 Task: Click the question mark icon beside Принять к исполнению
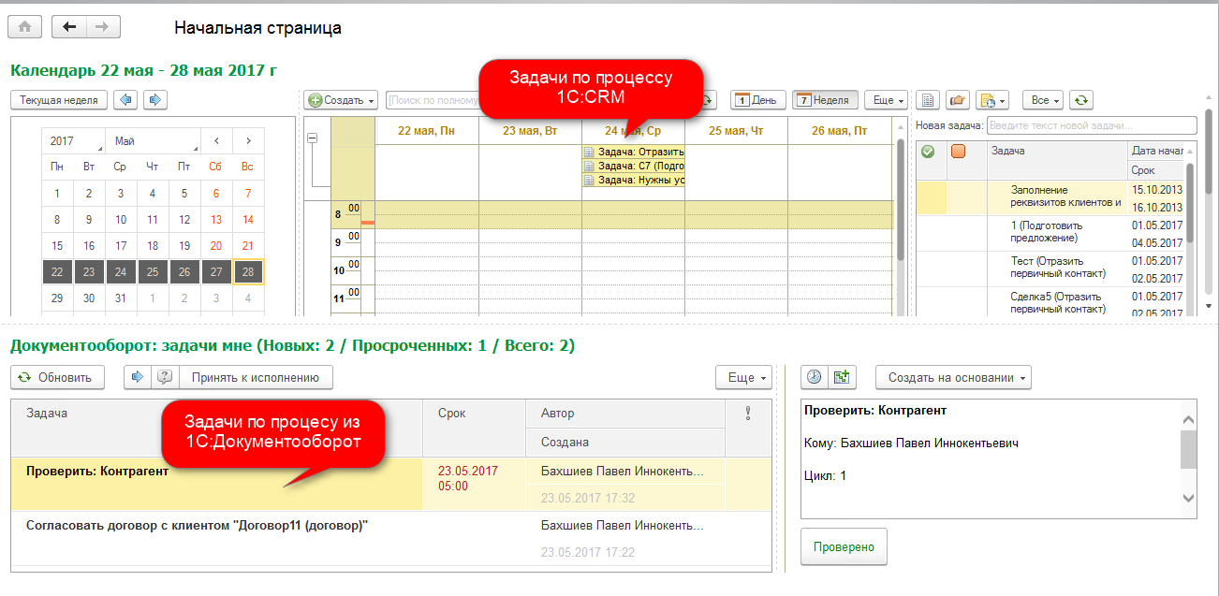click(x=164, y=377)
